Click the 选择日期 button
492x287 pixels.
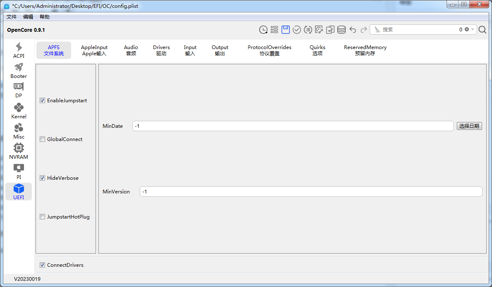coord(469,126)
